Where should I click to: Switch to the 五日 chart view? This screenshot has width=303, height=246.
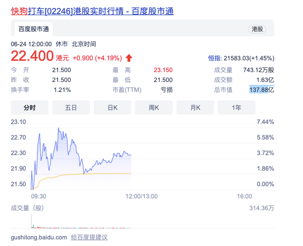71,108
